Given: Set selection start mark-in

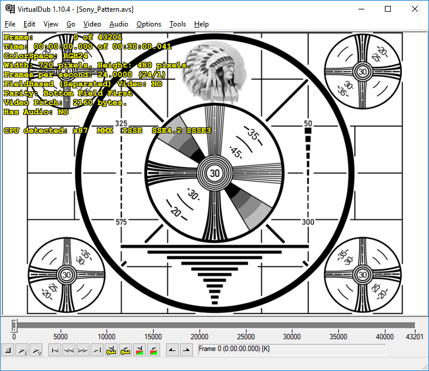Looking at the screenshot, I should click(x=172, y=350).
